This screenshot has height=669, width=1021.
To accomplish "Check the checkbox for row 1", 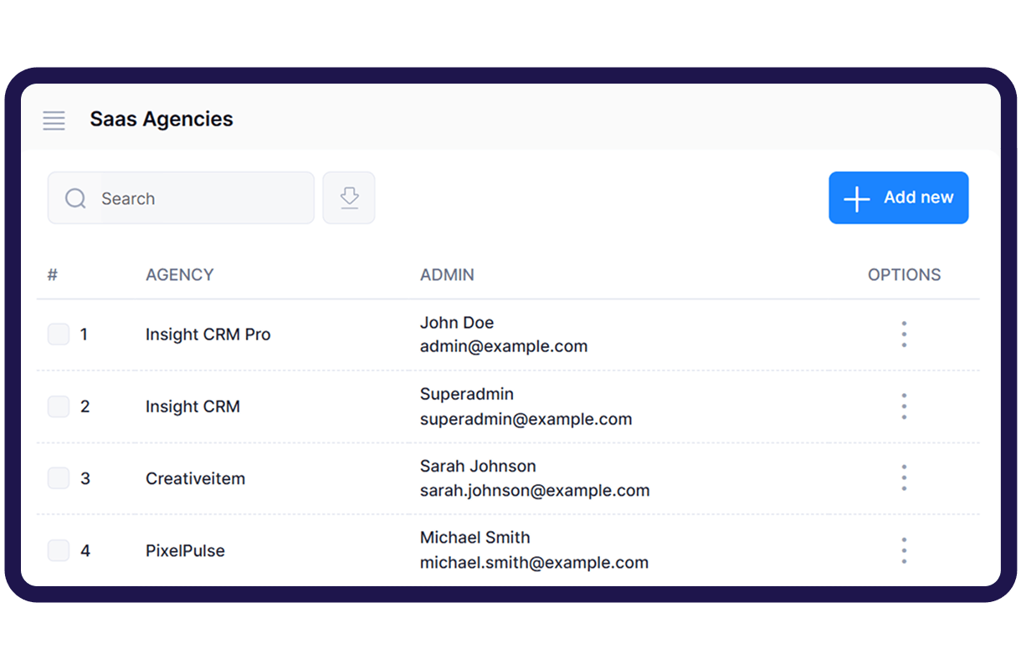I will click(59, 334).
